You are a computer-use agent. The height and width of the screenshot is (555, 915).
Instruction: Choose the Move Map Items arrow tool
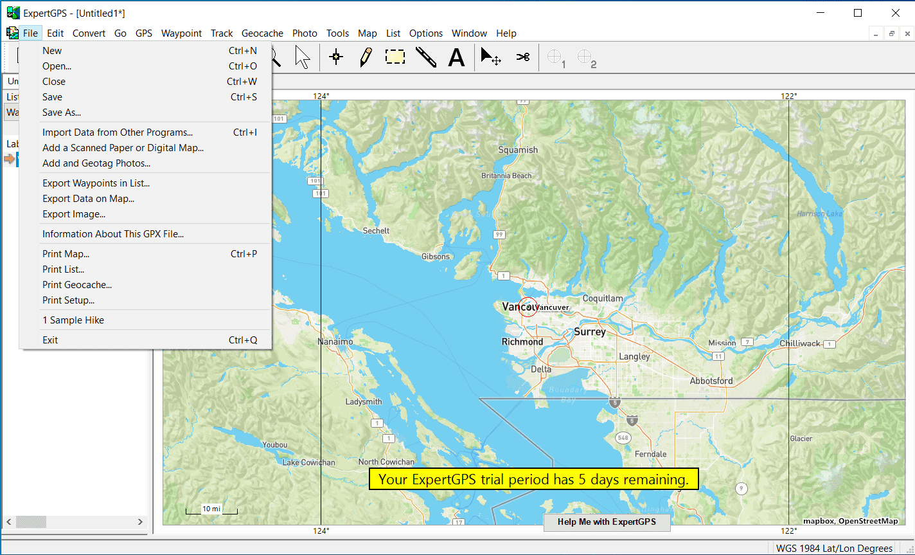tap(492, 57)
